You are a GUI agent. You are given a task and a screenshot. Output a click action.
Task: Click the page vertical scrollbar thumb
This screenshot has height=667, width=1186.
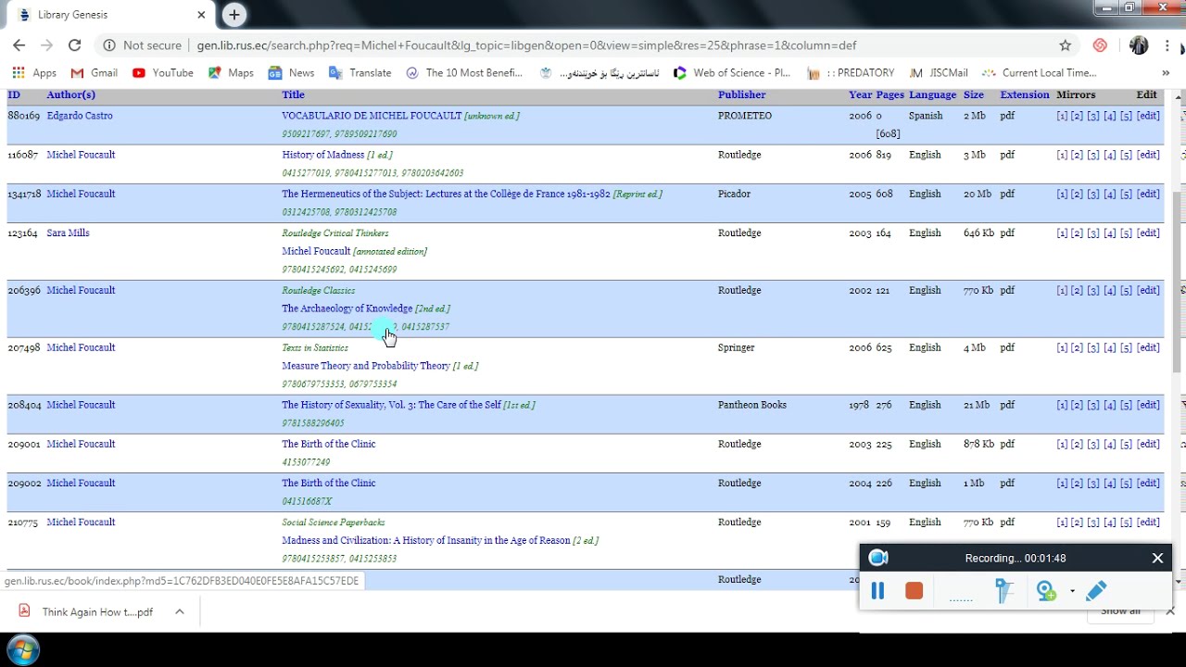(x=1179, y=283)
